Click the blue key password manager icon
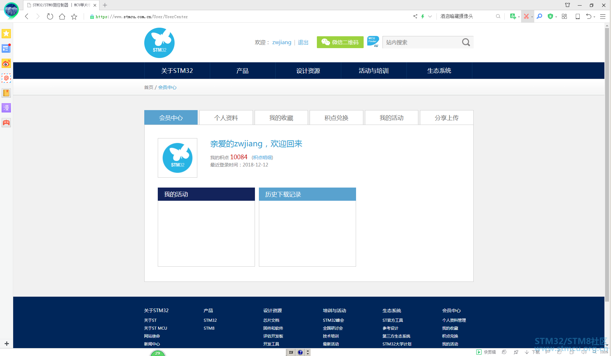Viewport: 611px width, 356px height. coord(539,16)
